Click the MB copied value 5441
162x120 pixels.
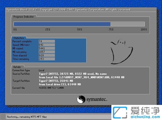click(47, 48)
